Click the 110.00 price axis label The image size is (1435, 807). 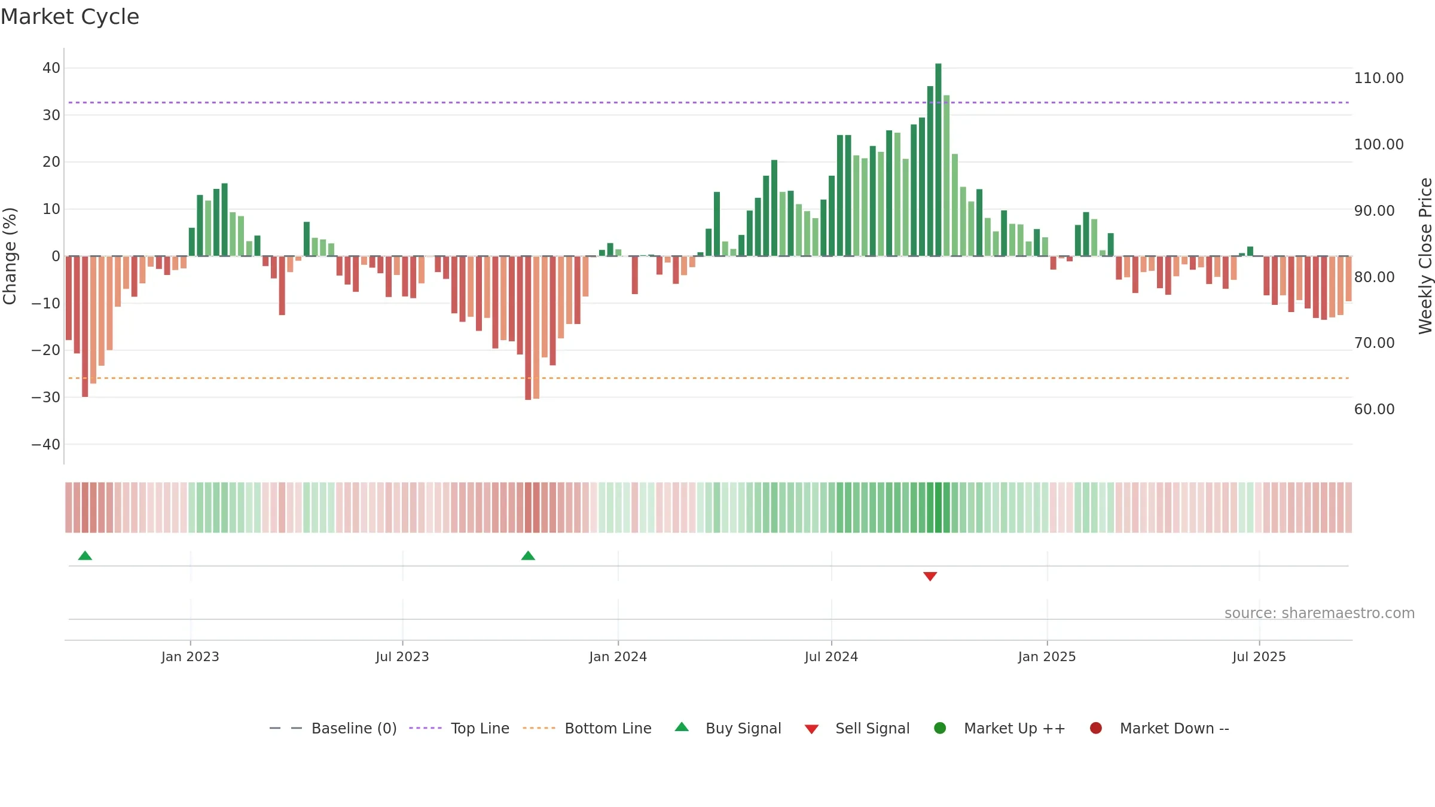tap(1379, 78)
